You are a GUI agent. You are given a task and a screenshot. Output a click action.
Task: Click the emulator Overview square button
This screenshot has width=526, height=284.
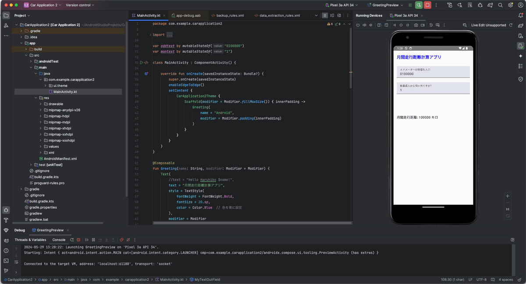(409, 25)
